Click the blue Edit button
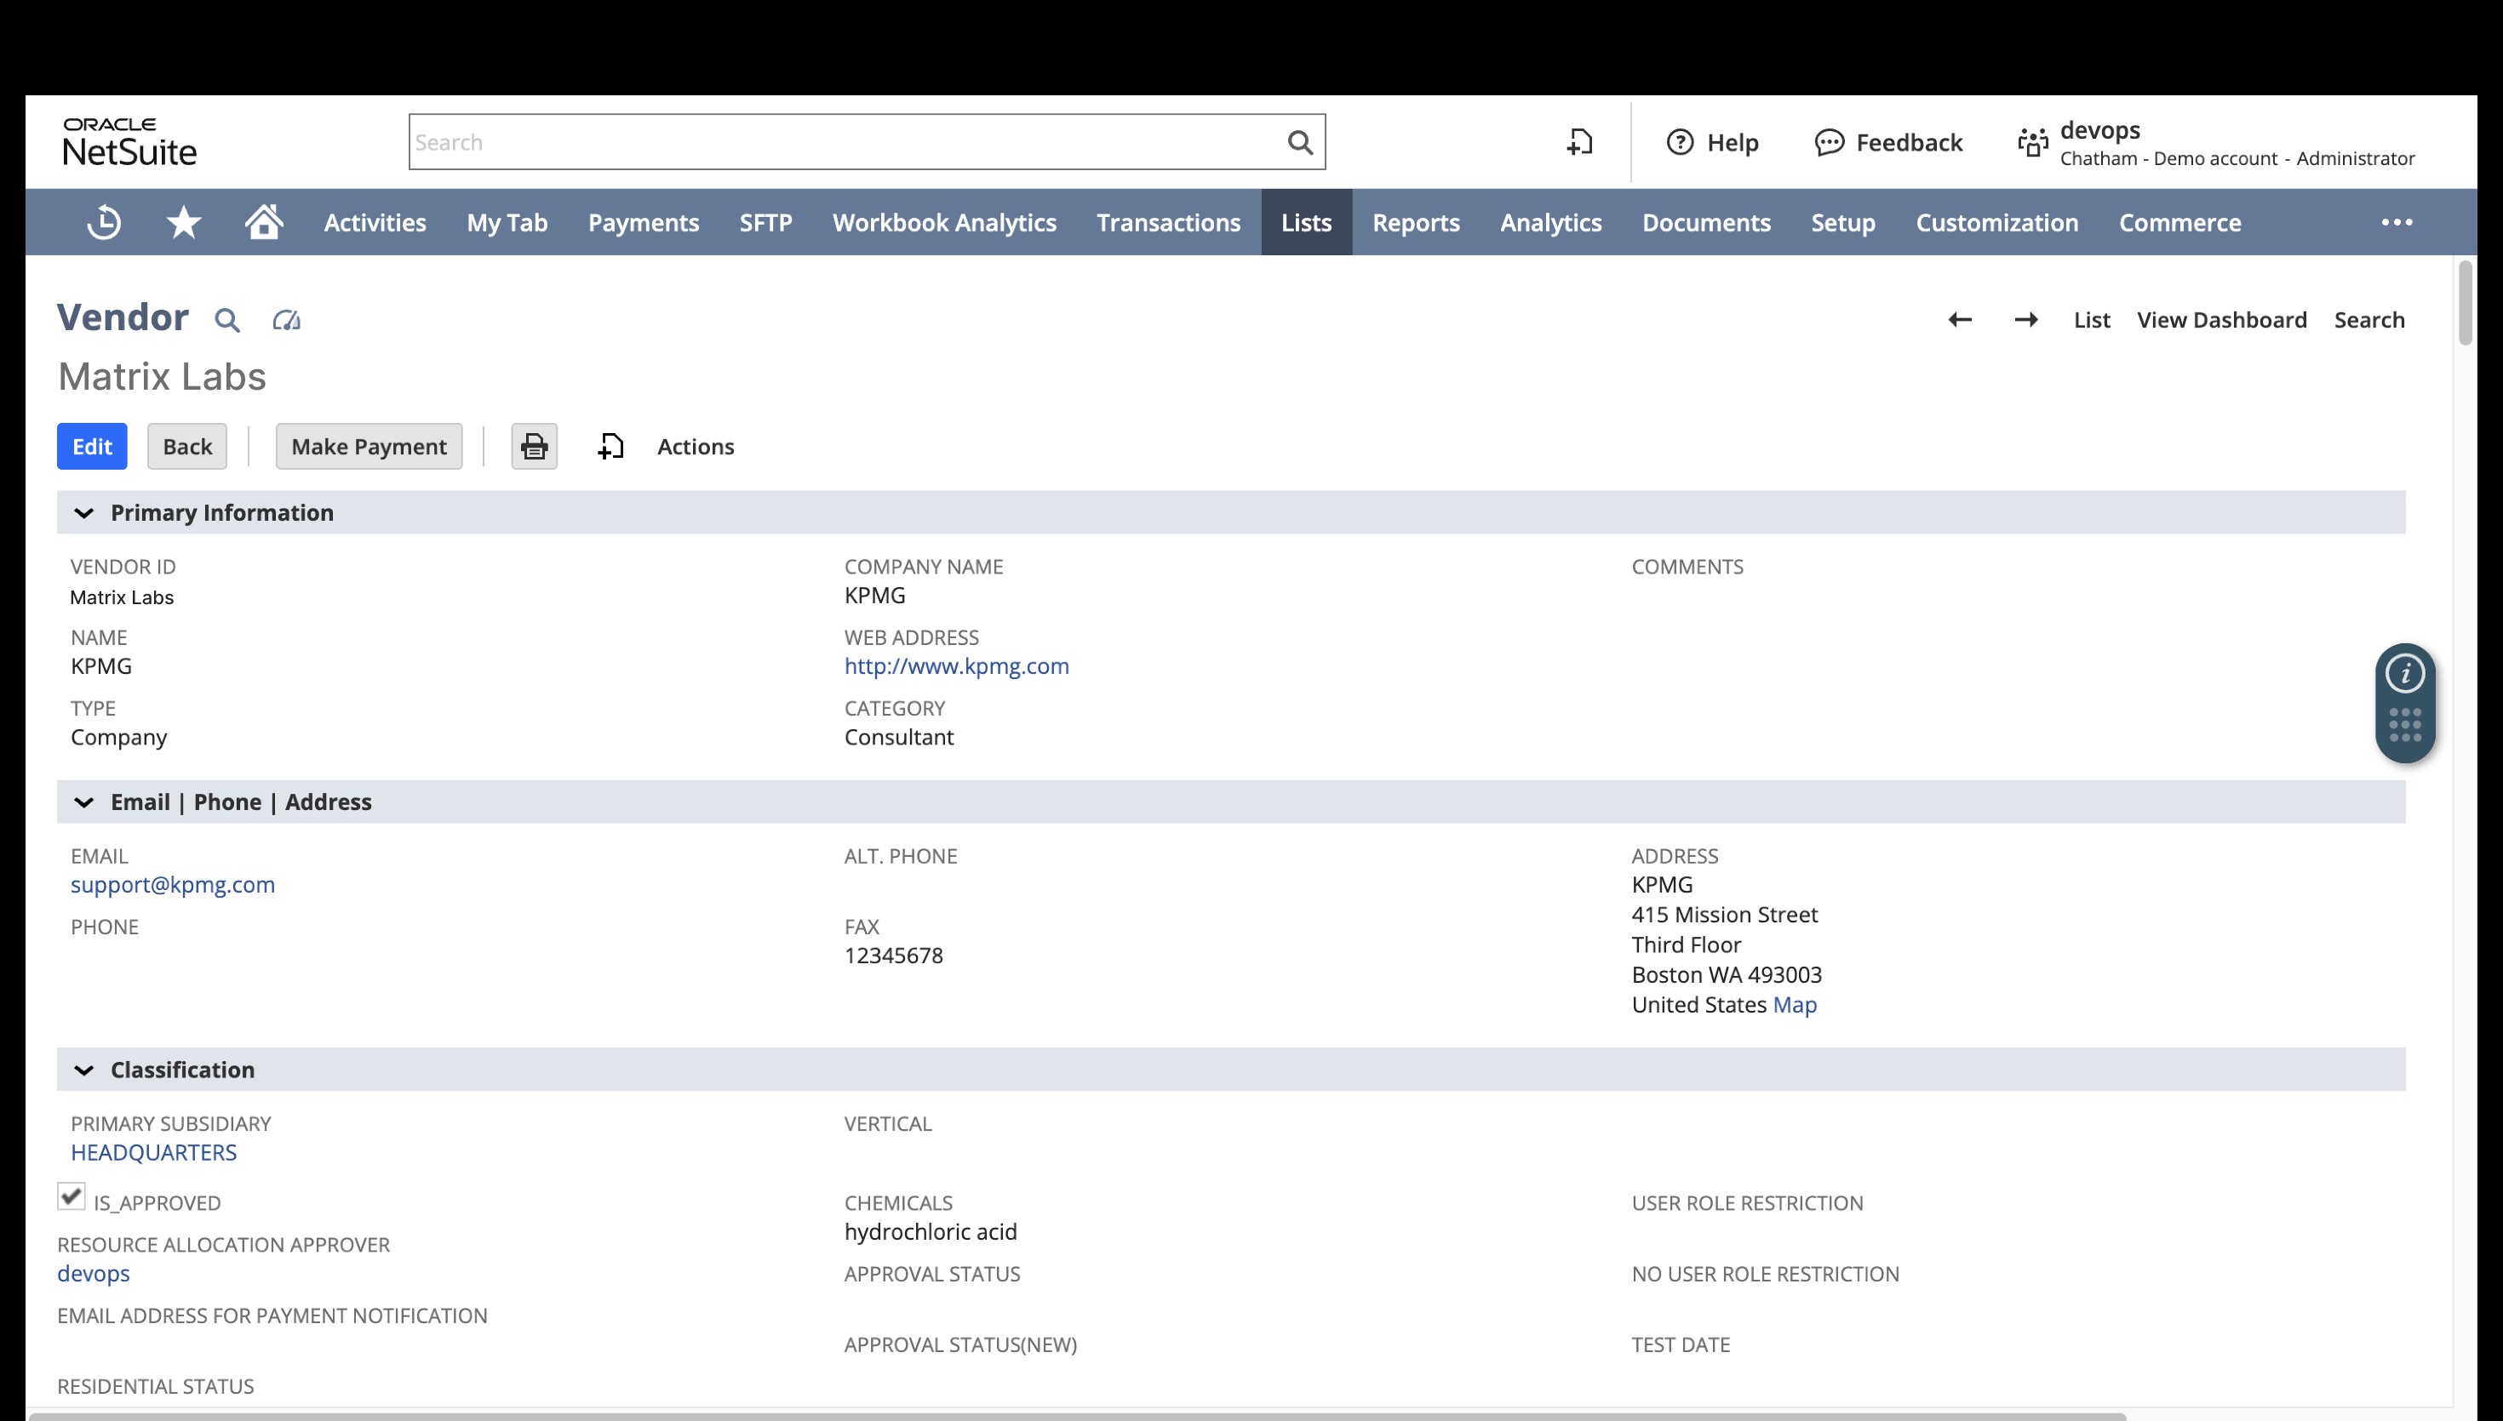Image resolution: width=2503 pixels, height=1421 pixels. 92,446
